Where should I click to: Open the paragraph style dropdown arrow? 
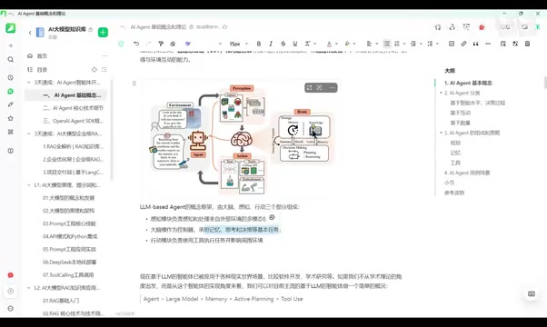click(x=220, y=44)
